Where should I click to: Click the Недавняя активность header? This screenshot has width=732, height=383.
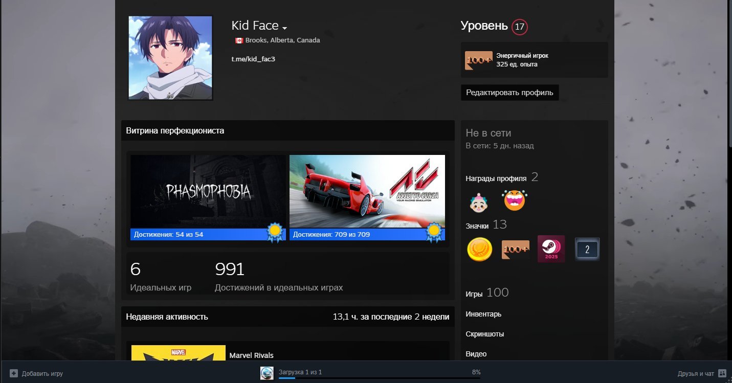pyautogui.click(x=167, y=317)
